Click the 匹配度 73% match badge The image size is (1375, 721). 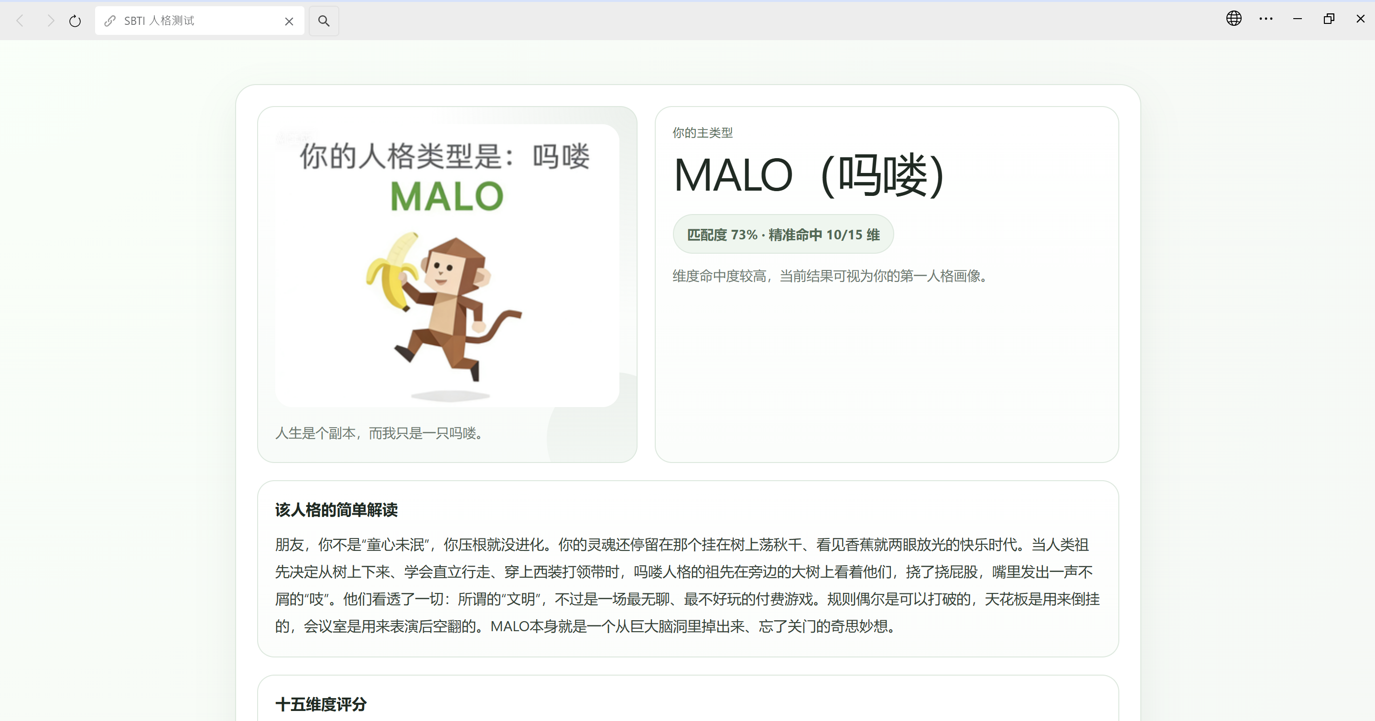(x=782, y=234)
